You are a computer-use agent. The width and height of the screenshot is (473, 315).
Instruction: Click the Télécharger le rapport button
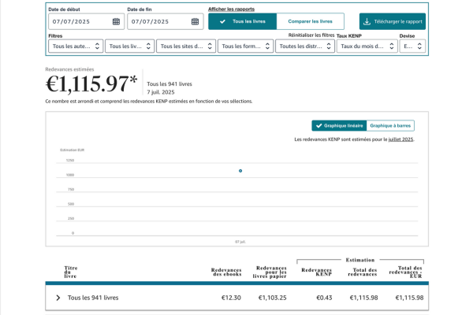[392, 21]
